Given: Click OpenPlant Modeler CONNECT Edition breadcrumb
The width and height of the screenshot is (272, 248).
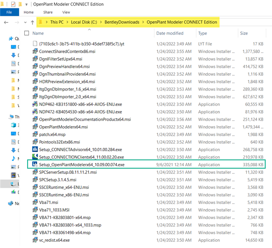Looking at the screenshot, I should coord(182,22).
